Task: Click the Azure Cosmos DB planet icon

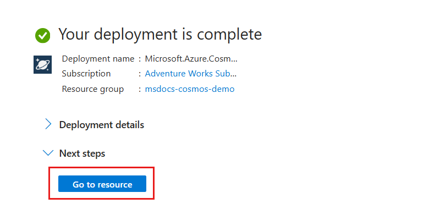Action: [x=43, y=64]
